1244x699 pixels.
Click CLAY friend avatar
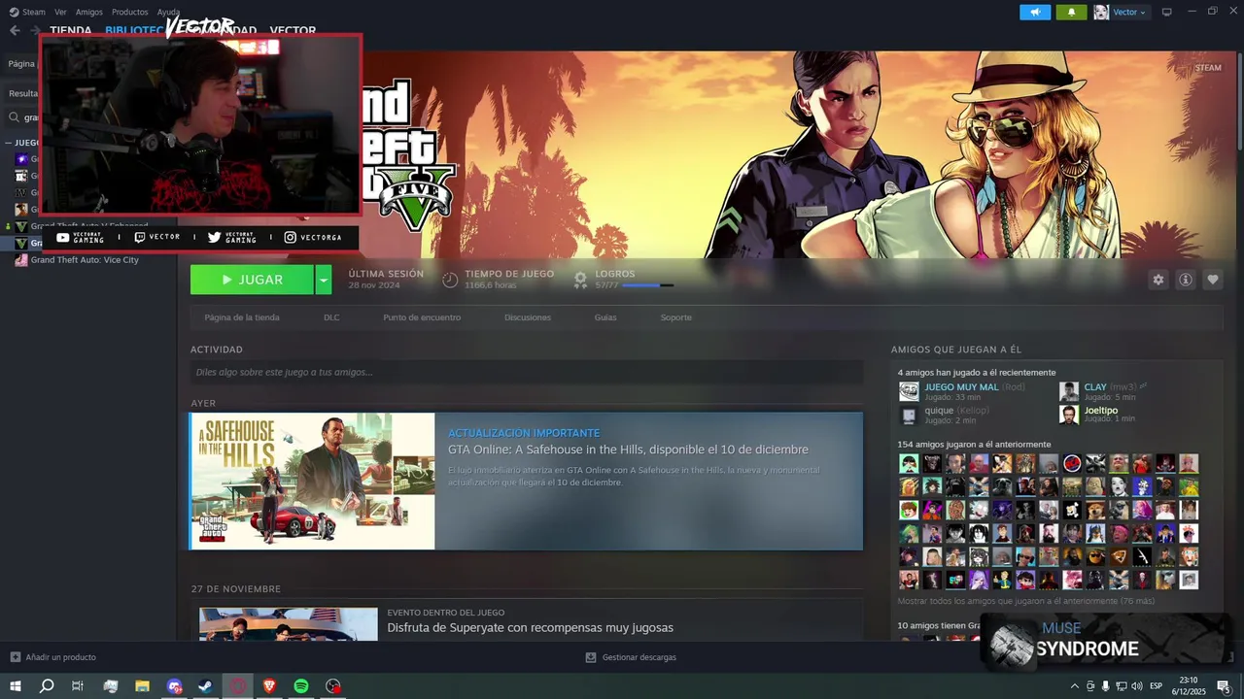point(1069,391)
